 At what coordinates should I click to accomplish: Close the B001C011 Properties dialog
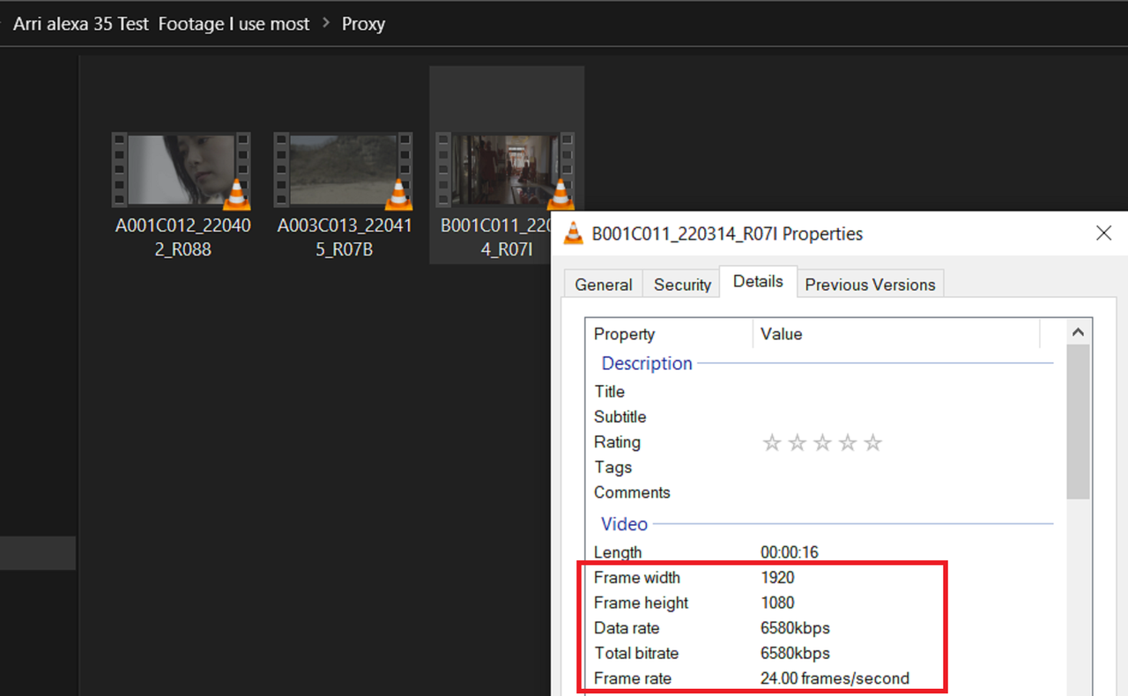(x=1103, y=233)
